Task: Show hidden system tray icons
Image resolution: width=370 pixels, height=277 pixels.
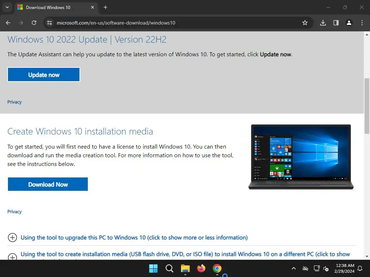Action: (x=294, y=268)
